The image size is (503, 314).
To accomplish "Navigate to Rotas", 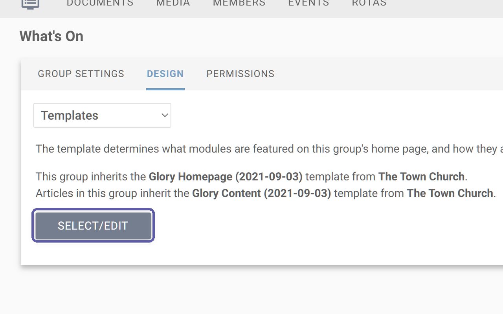I will click(x=369, y=3).
